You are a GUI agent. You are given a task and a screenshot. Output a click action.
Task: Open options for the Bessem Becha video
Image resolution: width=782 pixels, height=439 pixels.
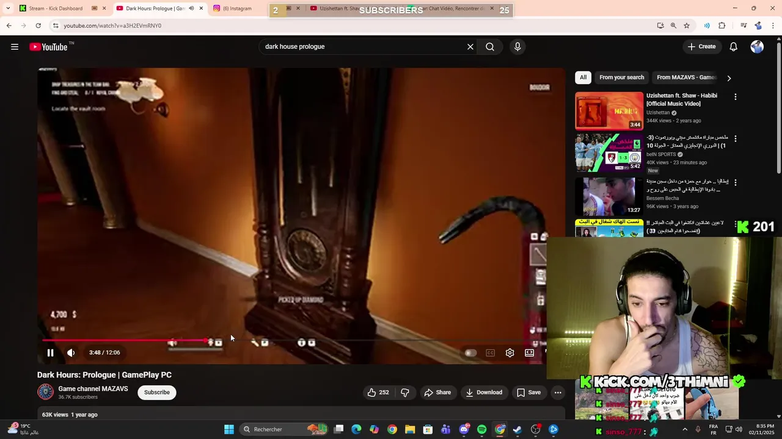tap(735, 182)
